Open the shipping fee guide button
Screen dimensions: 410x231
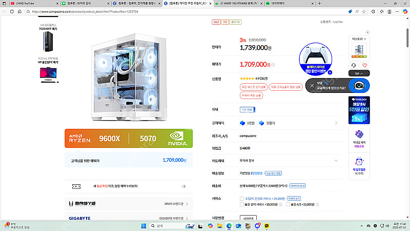[x=297, y=186]
